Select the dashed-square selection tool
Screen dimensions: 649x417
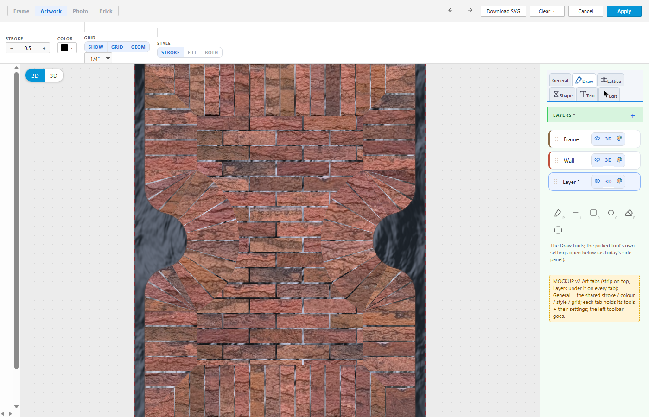(558, 230)
